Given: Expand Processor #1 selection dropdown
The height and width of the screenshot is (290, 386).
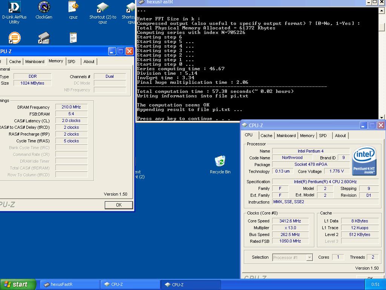Looking at the screenshot, I should pyautogui.click(x=309, y=258).
